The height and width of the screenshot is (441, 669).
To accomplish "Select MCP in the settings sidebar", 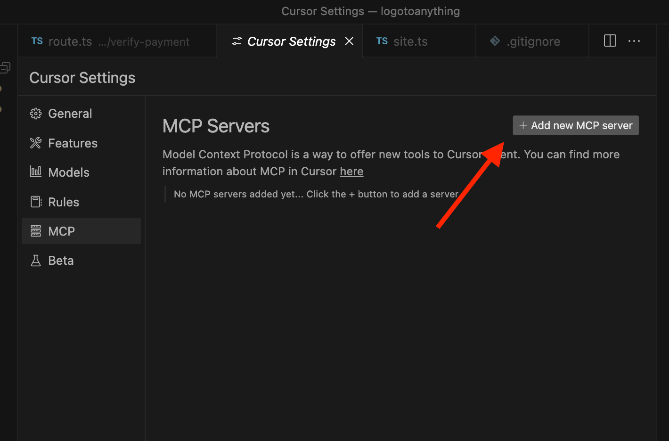I will (x=61, y=231).
